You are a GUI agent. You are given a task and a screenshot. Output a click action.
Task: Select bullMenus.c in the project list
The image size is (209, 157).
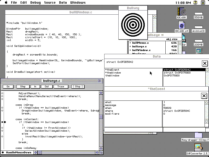tap(140, 43)
